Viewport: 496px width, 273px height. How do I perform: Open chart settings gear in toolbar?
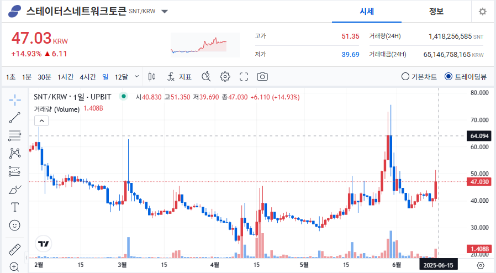coord(225,77)
